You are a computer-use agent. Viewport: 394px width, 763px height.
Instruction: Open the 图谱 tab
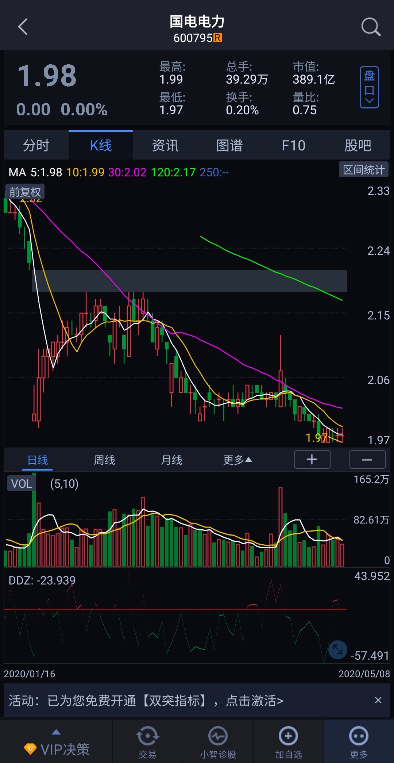click(229, 145)
